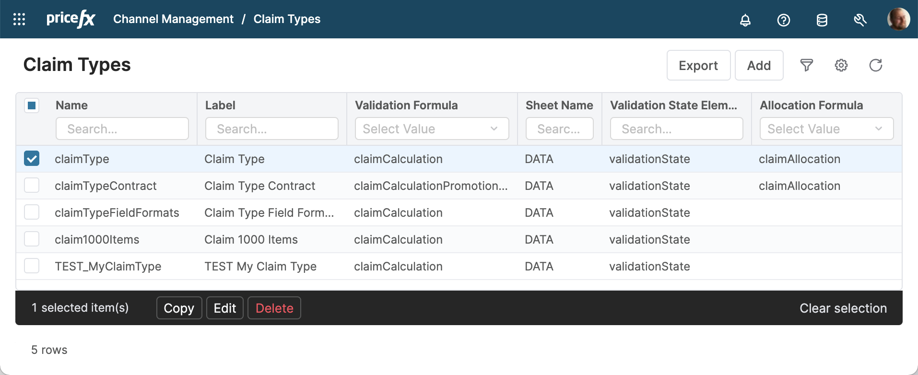Select the TEST_MyClaimType row checkbox
Image resolution: width=918 pixels, height=375 pixels.
[x=32, y=266]
